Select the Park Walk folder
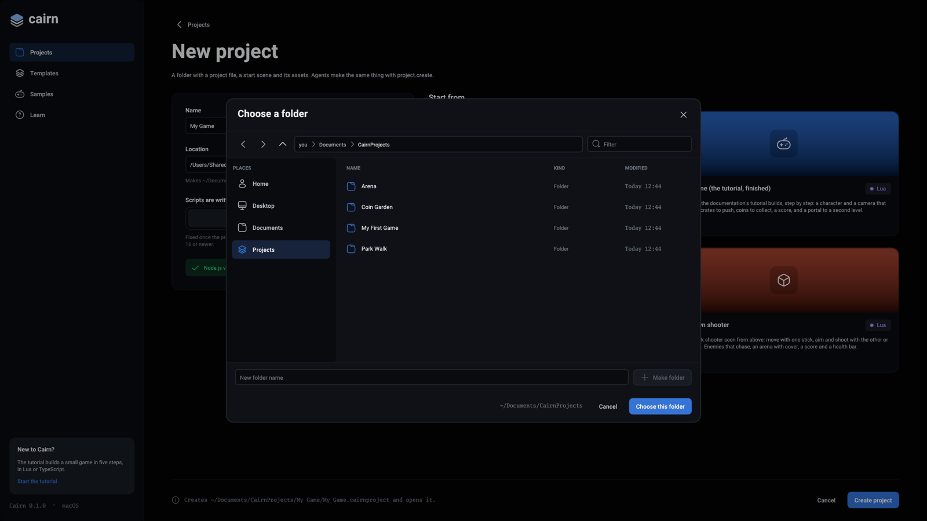 click(519, 249)
